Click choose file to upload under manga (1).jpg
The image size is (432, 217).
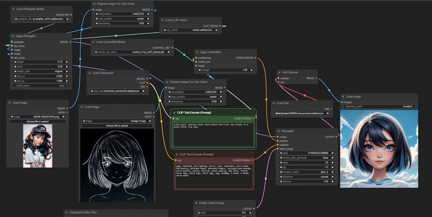pos(117,126)
